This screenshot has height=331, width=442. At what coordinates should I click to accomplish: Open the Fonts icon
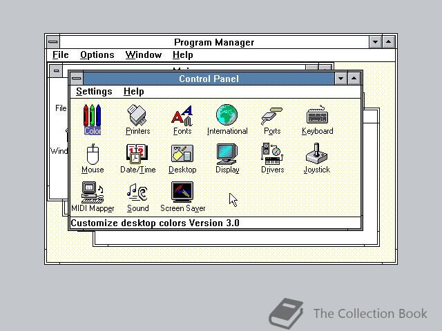(182, 119)
